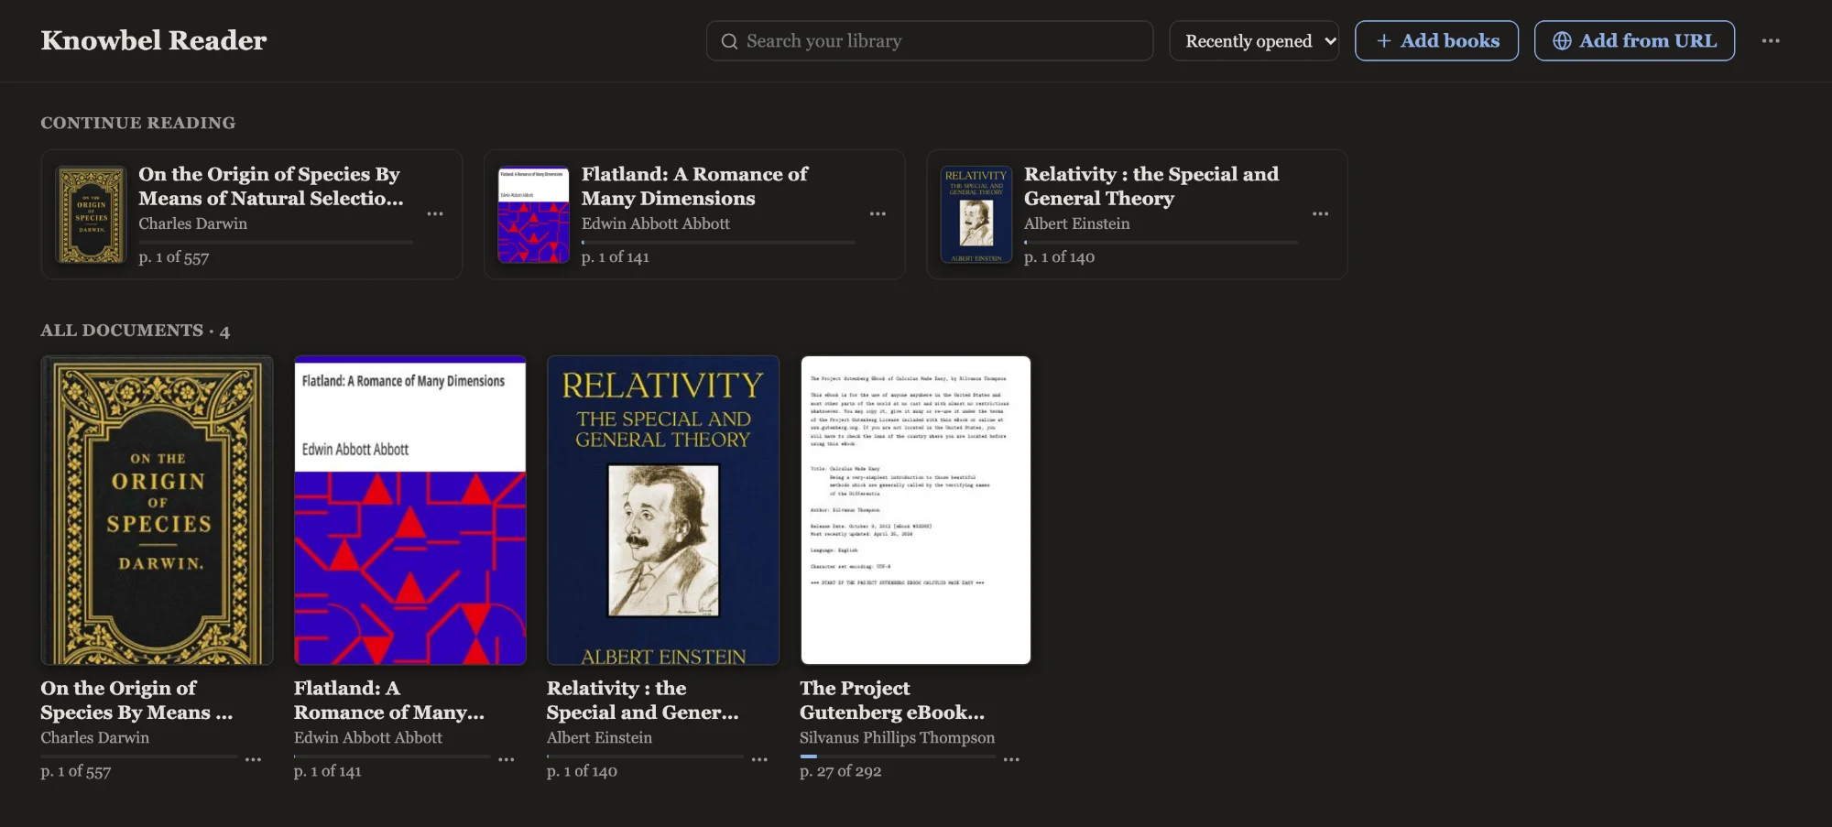Image resolution: width=1832 pixels, height=827 pixels.
Task: Open more menu under Edwin Abbott Abbott grid item
Action: coord(507,759)
